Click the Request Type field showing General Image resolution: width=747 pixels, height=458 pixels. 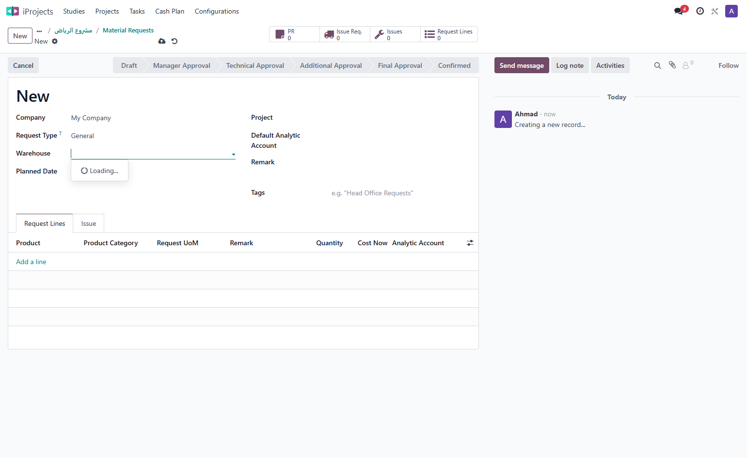(153, 136)
